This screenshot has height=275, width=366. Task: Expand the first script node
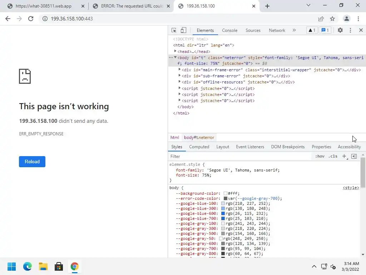179,88
